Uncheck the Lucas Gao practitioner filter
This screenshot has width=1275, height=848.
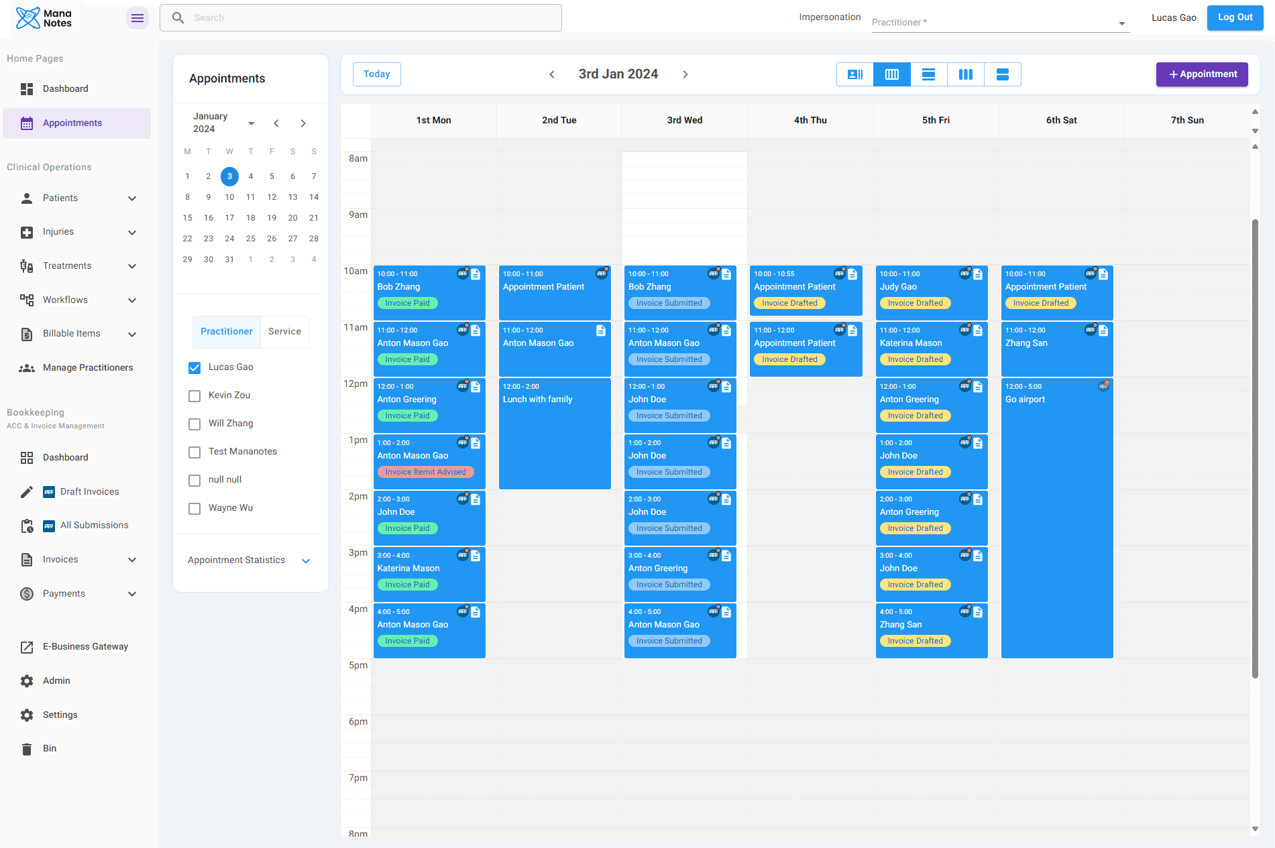pos(195,367)
